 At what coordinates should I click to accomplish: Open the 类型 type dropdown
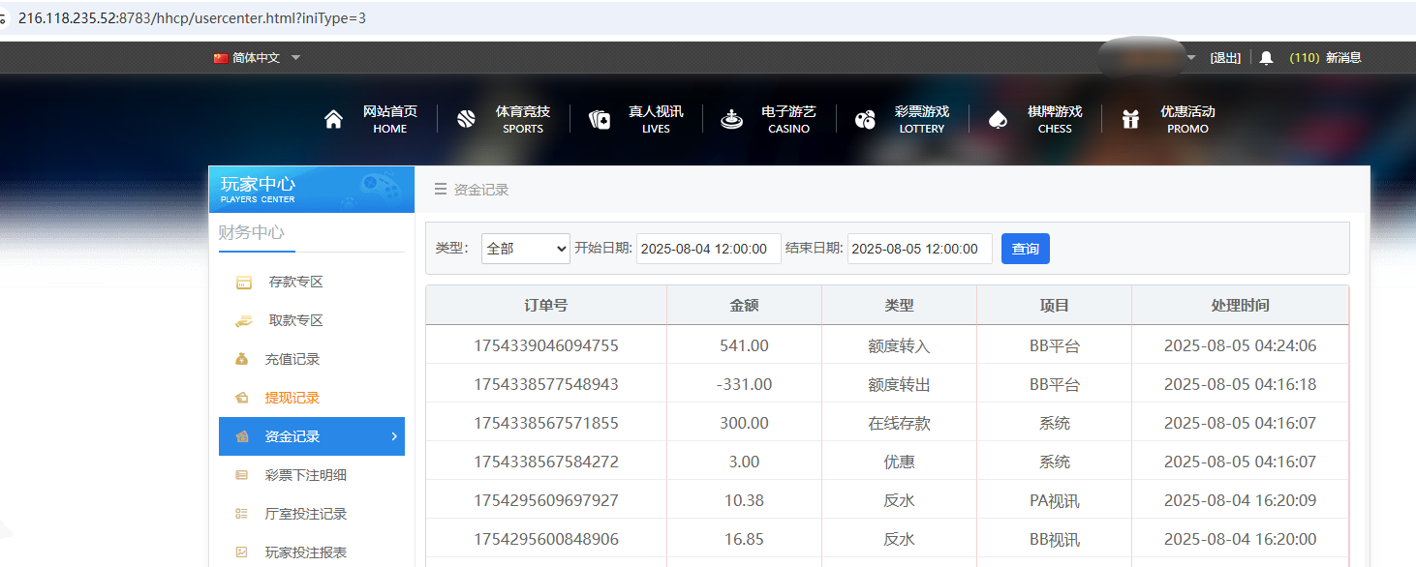(x=525, y=249)
